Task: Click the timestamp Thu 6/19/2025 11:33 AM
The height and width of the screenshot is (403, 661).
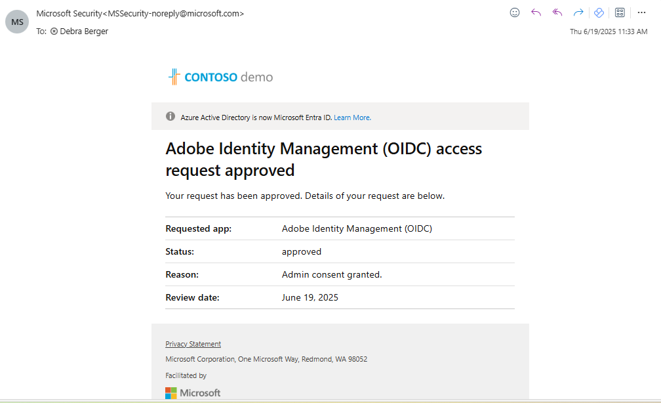Action: pyautogui.click(x=609, y=32)
